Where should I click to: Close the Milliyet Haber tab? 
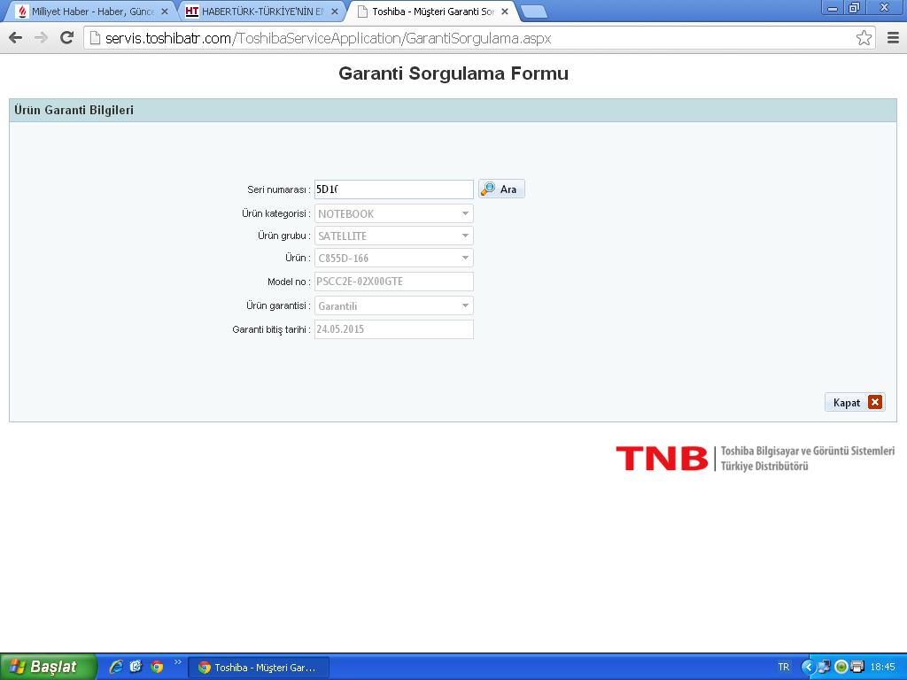(x=164, y=12)
